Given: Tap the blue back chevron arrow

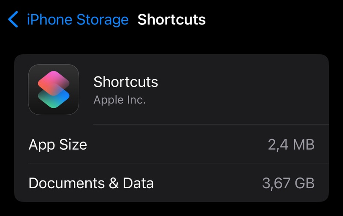Looking at the screenshot, I should click(x=13, y=19).
